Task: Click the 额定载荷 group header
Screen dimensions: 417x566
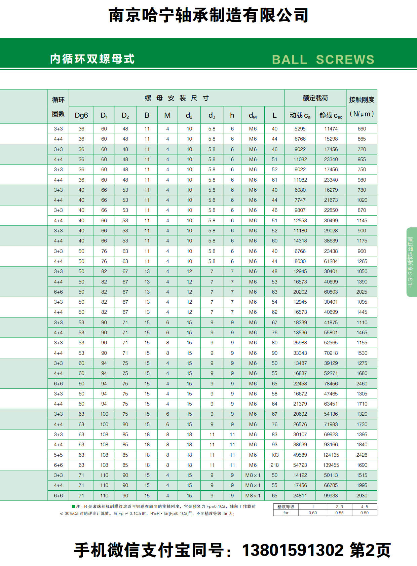Action: pyautogui.click(x=315, y=98)
